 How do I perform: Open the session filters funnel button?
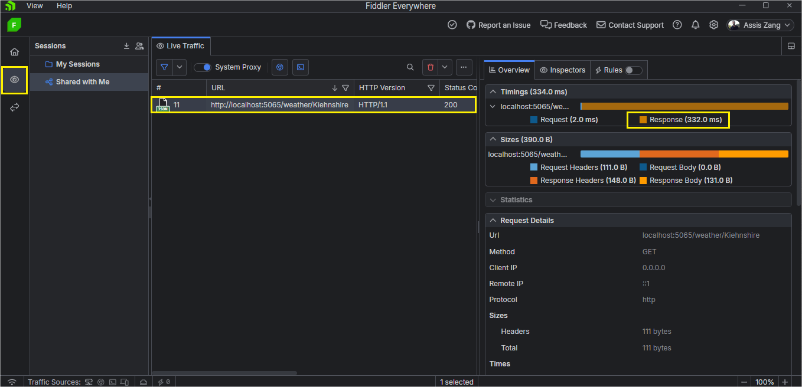[x=164, y=67]
